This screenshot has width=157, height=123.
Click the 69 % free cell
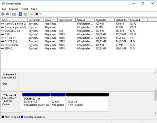tap(132, 31)
